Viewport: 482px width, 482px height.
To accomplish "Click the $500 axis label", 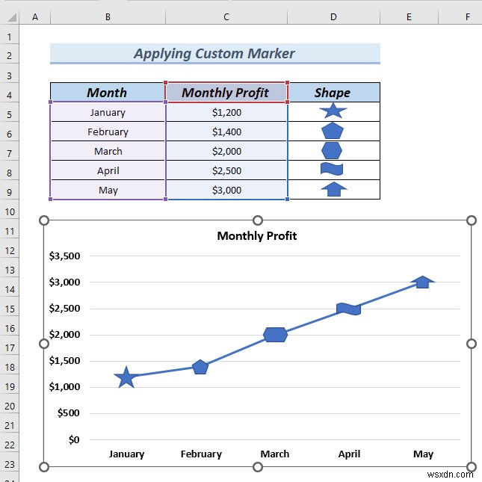I will coord(69,413).
